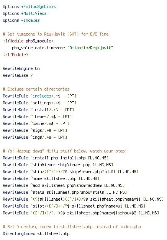Click the RewriteBase / directive
The width and height of the screenshot is (167, 240).
pyautogui.click(x=18, y=75)
